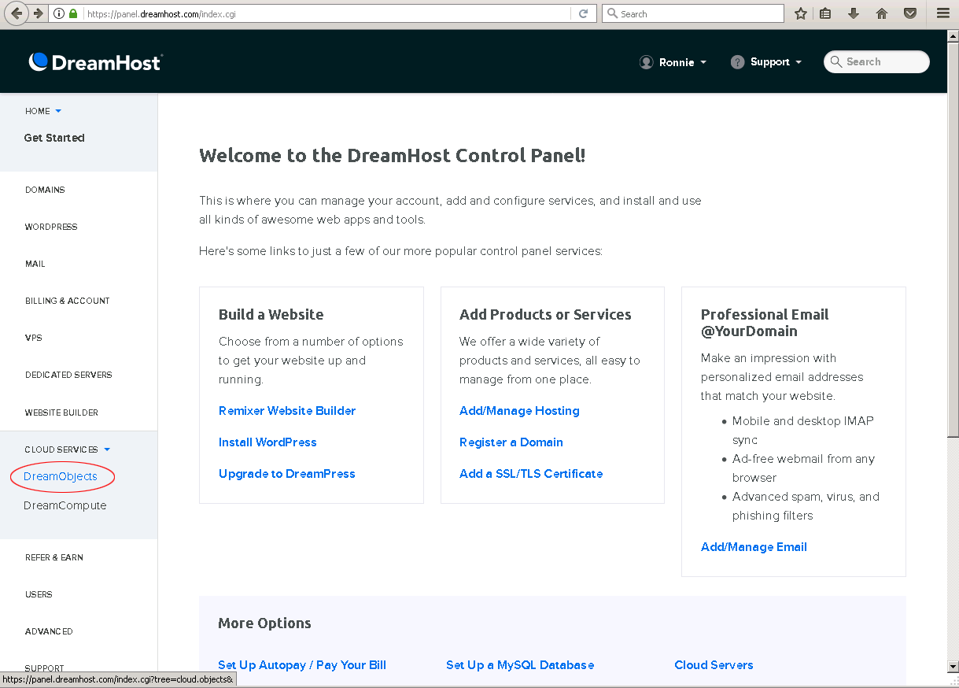
Task: Click the 'Professional Email @YourDomain' heading
Action: (x=765, y=323)
